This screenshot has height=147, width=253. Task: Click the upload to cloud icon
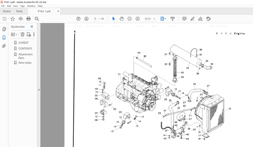[x=20, y=19]
